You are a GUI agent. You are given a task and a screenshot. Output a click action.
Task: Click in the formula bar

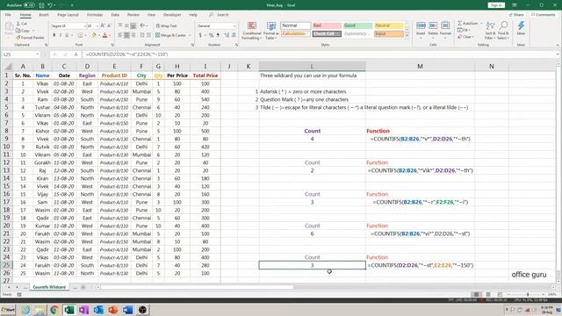319,54
